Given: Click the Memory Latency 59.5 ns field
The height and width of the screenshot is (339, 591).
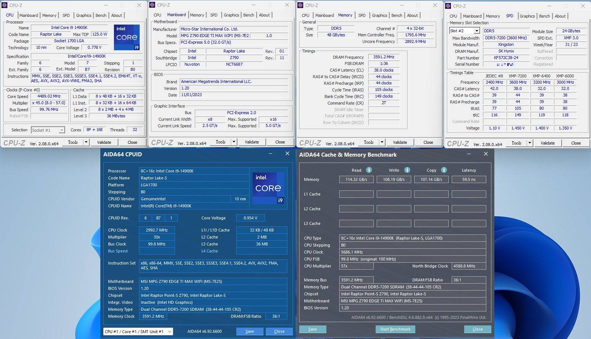Looking at the screenshot, I should [x=469, y=179].
